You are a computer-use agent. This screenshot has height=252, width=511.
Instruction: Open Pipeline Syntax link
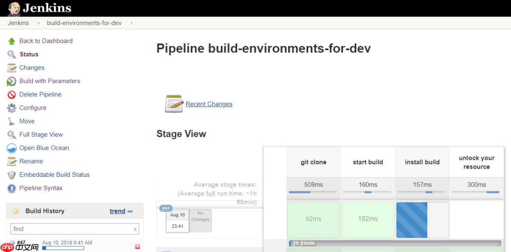pos(41,188)
